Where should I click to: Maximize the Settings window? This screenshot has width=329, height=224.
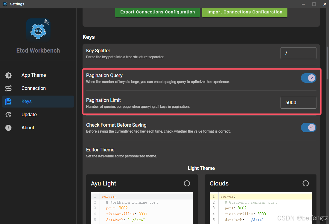click(314, 4)
